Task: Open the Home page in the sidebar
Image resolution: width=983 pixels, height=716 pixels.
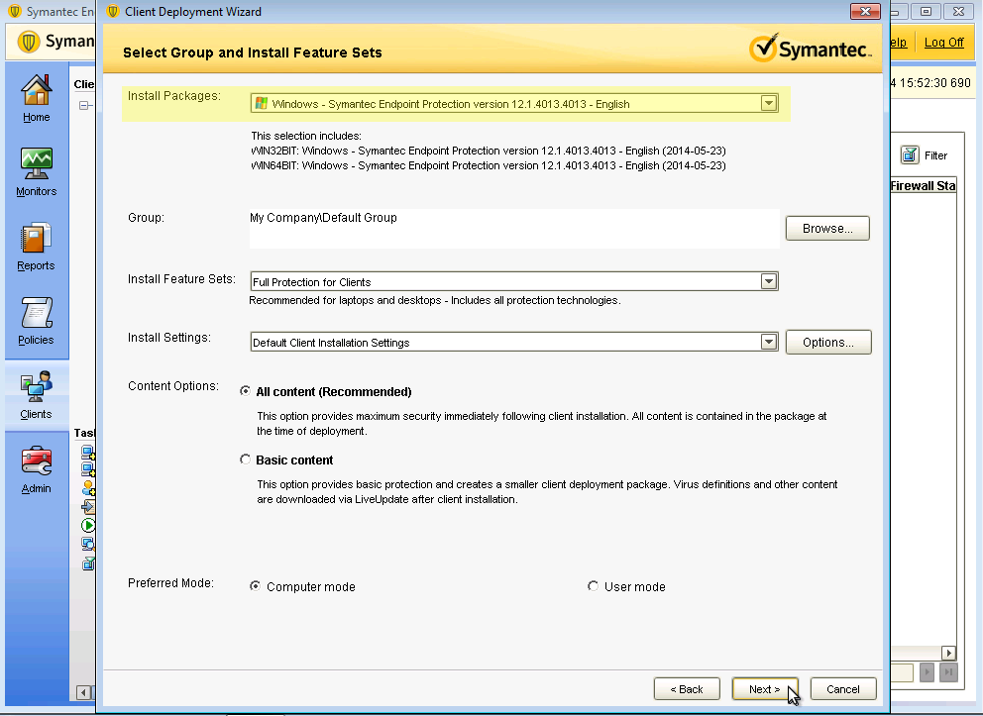Action: click(37, 98)
